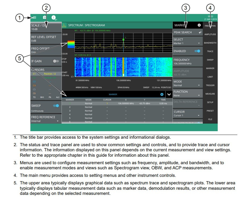Close the marker table with X icon
247x197 pixels.
click(162, 94)
